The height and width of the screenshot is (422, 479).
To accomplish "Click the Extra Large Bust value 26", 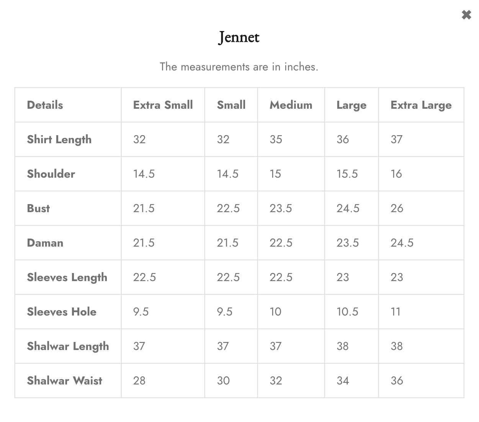I will tap(397, 208).
